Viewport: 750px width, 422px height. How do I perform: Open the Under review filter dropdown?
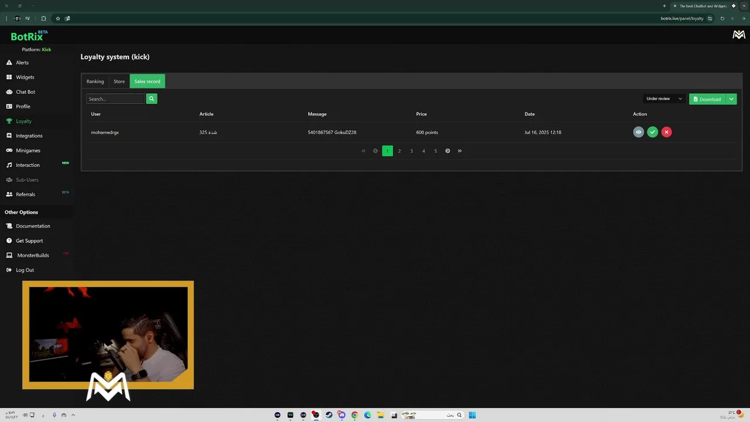pos(664,99)
